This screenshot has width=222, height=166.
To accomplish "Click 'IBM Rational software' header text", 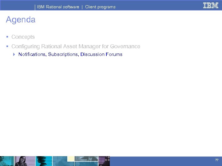I will pos(58,7).
